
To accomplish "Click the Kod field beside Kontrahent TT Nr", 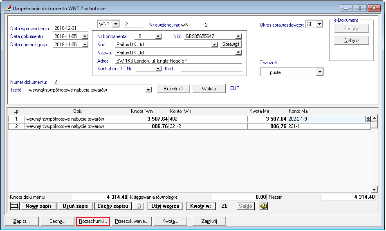I will pos(211,69).
